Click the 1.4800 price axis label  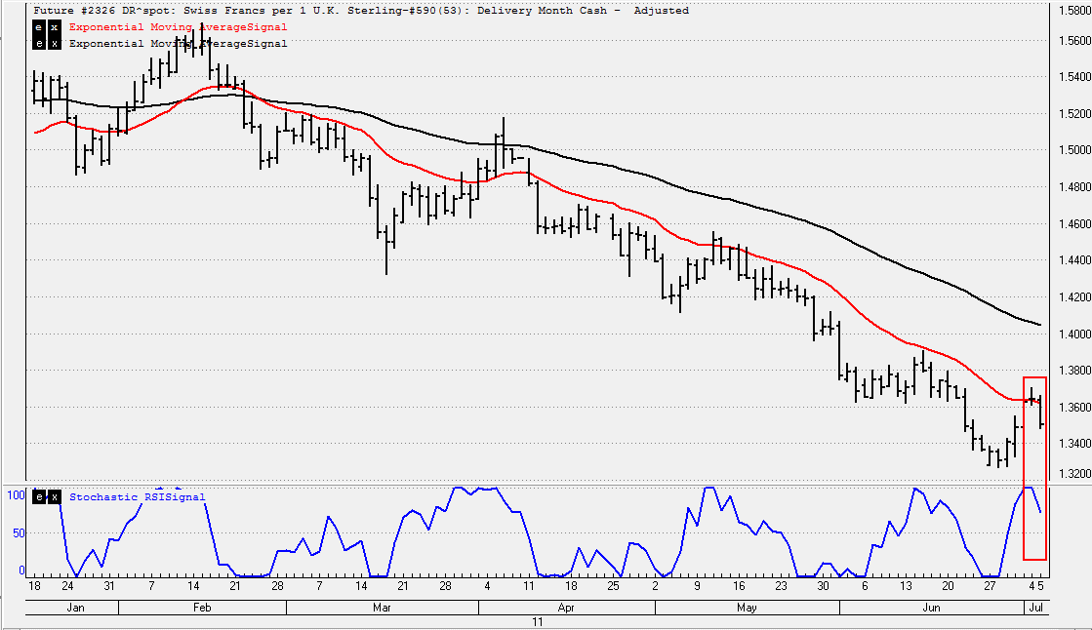[1074, 186]
